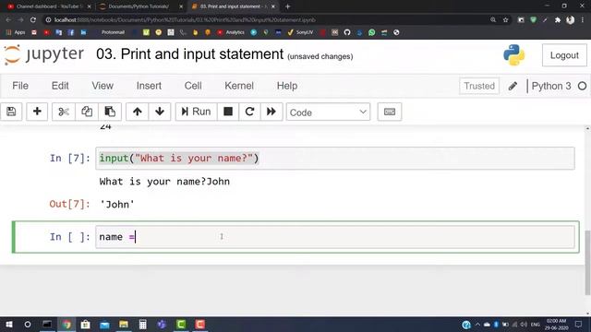Open the Apps bookmarks shortcut
The height and width of the screenshot is (332, 591).
pyautogui.click(x=16, y=32)
